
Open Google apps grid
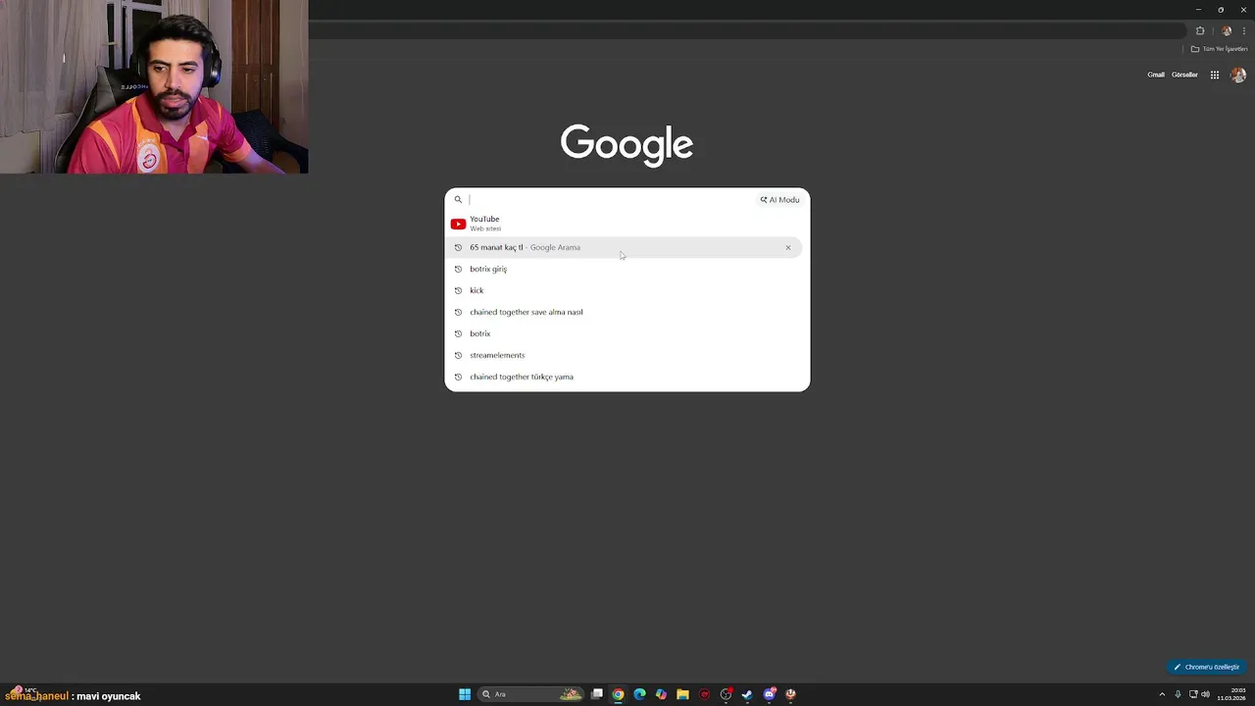pyautogui.click(x=1214, y=75)
